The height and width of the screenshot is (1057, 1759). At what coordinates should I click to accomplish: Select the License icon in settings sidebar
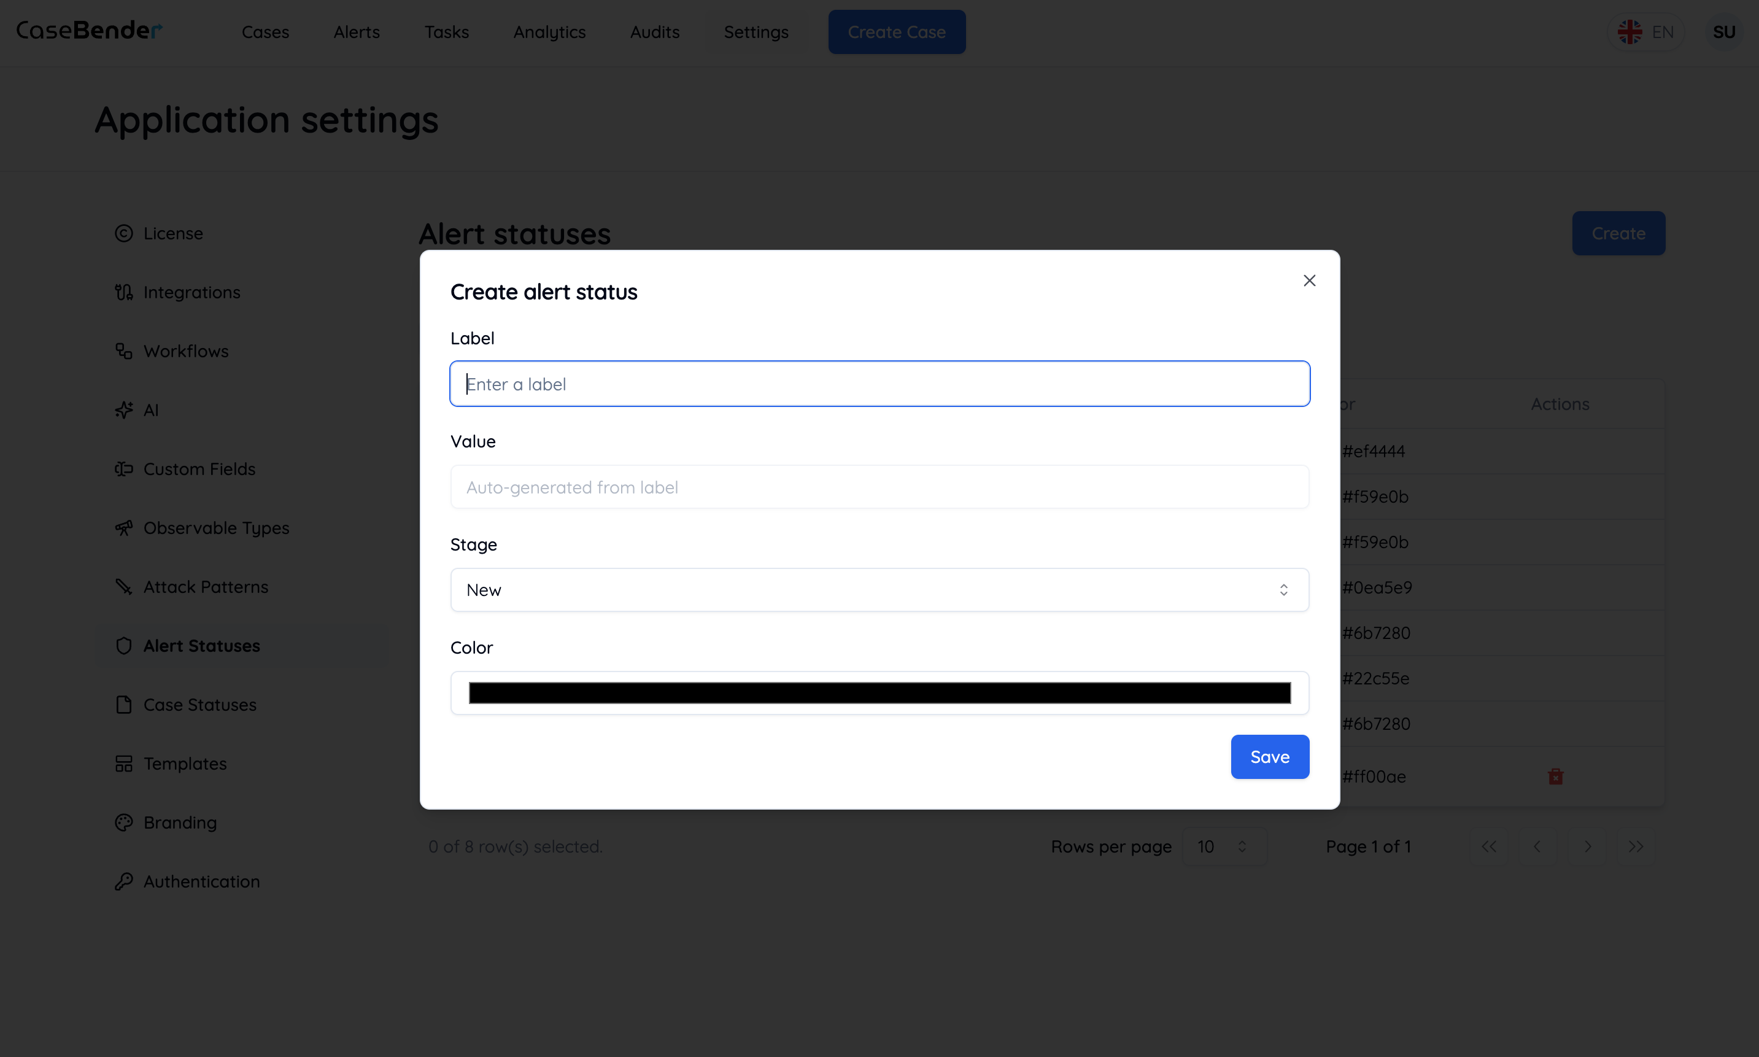coord(124,233)
